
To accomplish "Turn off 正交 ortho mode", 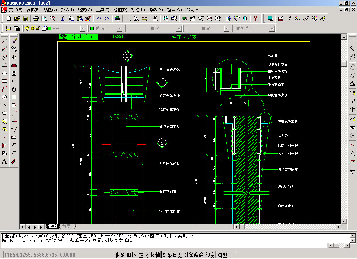I will [x=143, y=255].
